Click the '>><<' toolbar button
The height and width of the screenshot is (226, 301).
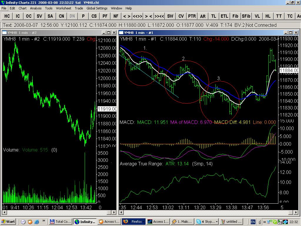[x=159, y=16]
